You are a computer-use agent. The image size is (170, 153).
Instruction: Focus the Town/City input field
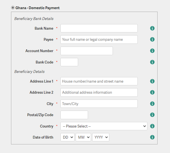point(99,104)
